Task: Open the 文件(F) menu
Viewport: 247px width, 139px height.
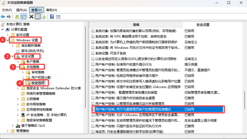Action: (7, 10)
